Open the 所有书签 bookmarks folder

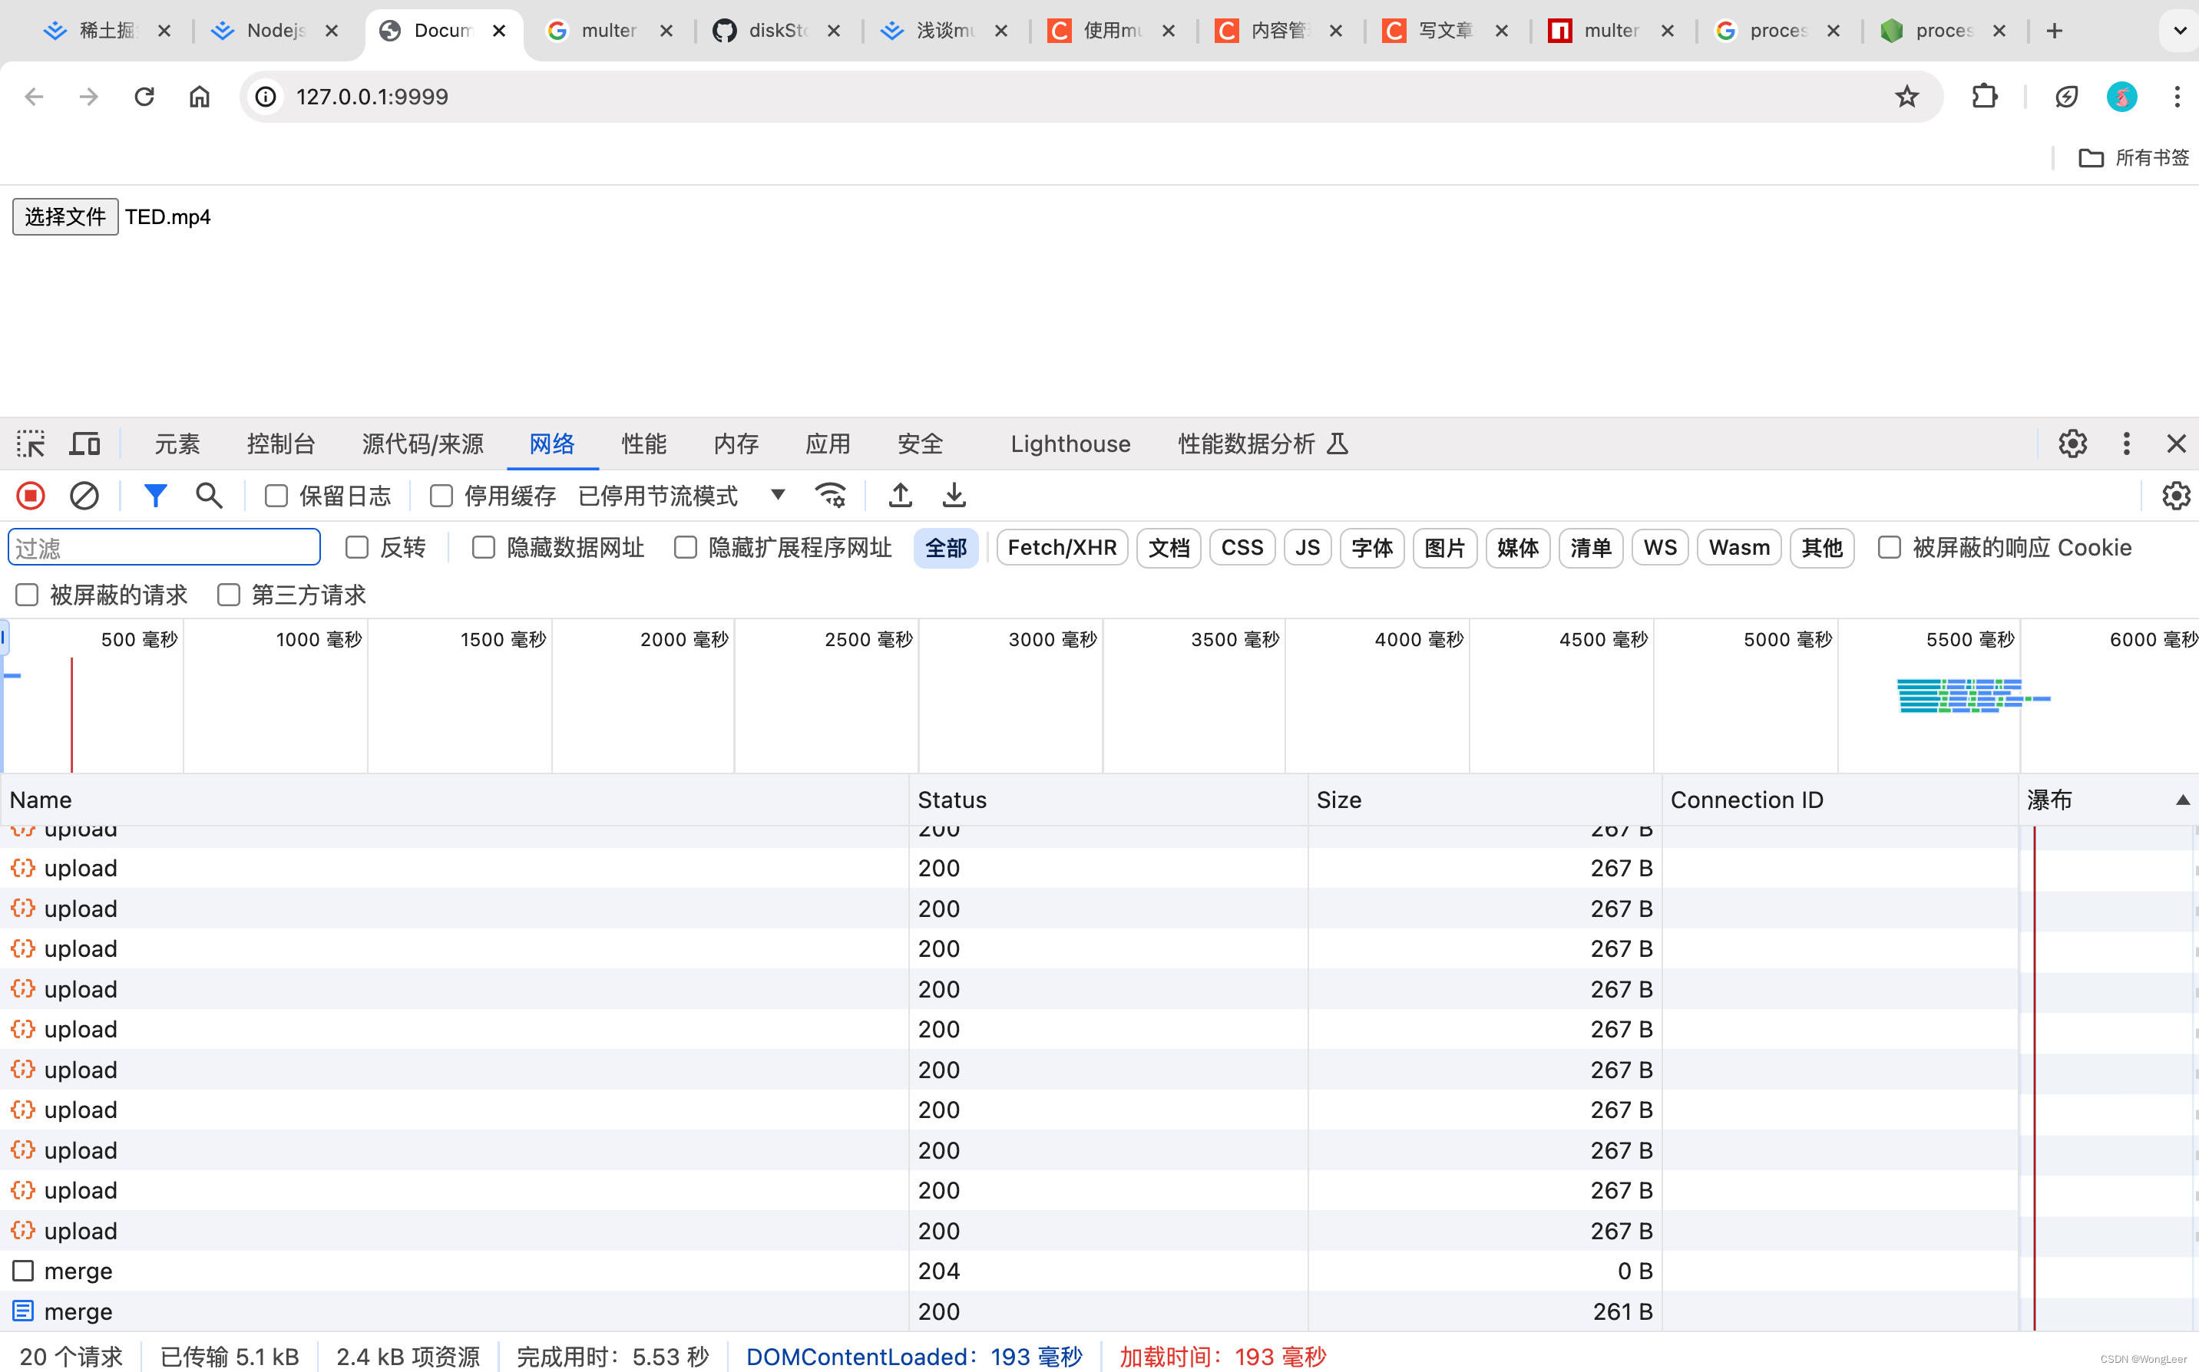tap(2134, 158)
